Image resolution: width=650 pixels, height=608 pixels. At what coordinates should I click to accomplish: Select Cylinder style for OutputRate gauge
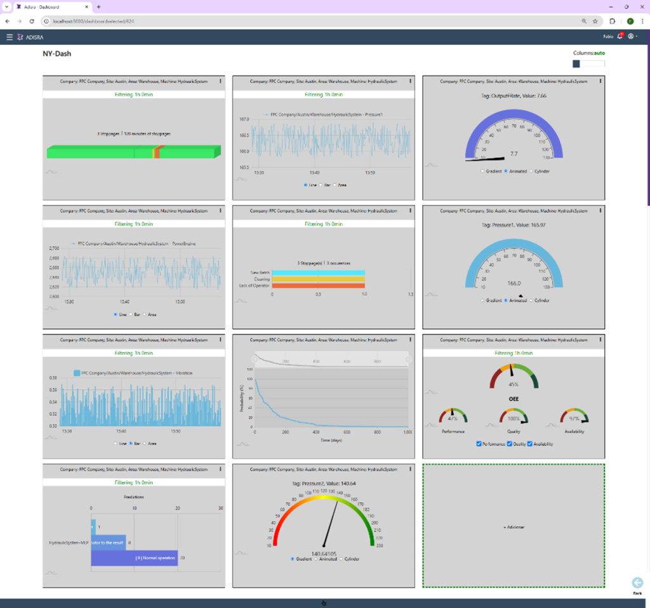coord(531,171)
